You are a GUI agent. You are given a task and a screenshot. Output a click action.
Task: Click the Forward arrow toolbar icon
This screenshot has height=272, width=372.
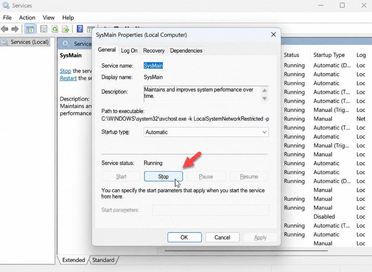coord(15,29)
